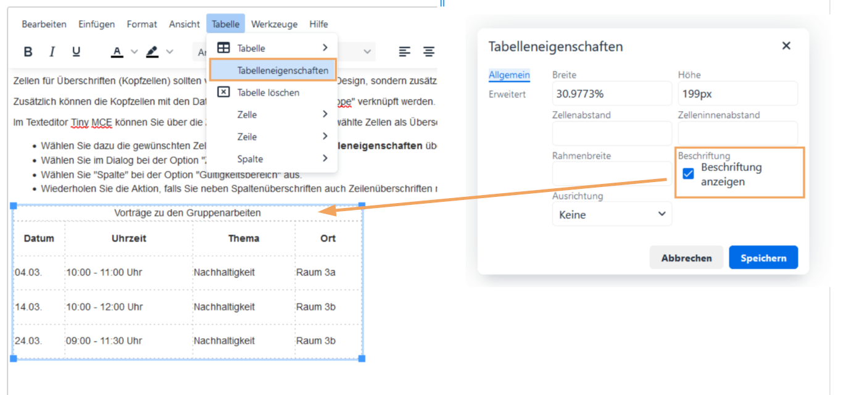Toggle underline formatting
Viewport: 867px width, 395px height.
75,52
